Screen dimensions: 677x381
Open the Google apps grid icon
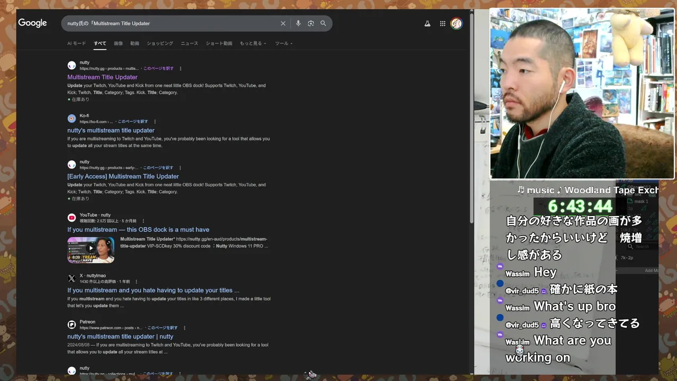pos(443,23)
